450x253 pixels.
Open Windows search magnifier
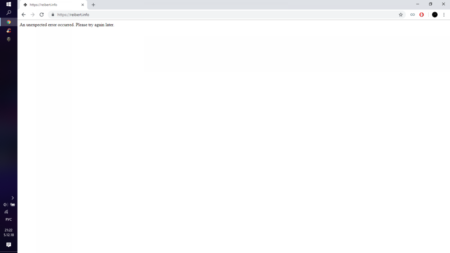point(9,13)
